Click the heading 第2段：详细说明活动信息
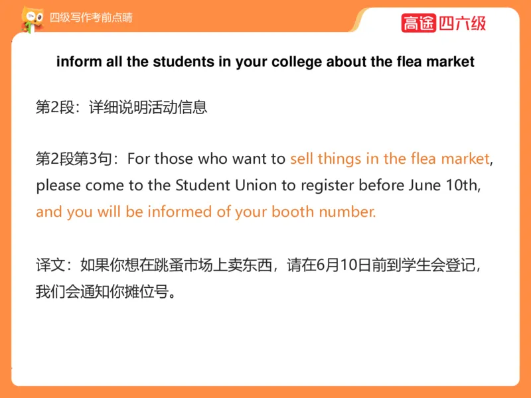The width and height of the screenshot is (531, 398). [121, 107]
